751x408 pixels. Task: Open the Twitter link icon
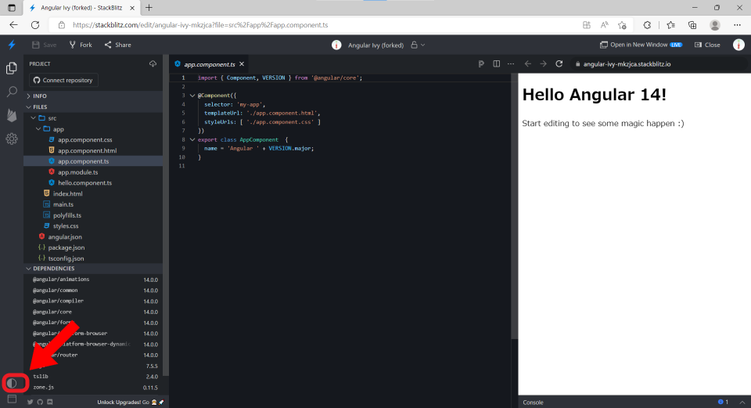[x=31, y=403]
